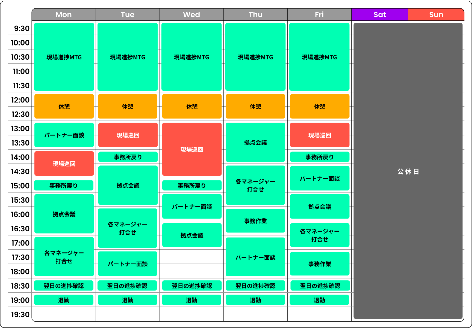Viewport: 472px width, 330px height.
Task: Open Monday's 翌日の進捗確認 event
Action: (64, 286)
